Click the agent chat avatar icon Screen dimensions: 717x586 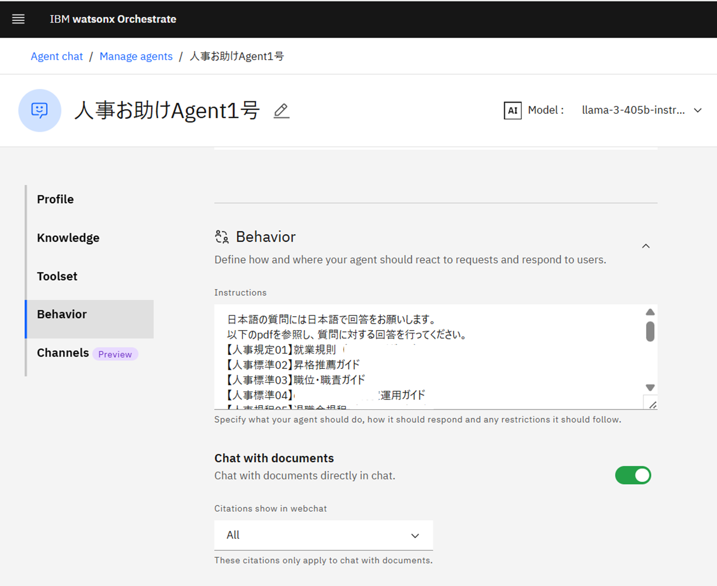[40, 110]
